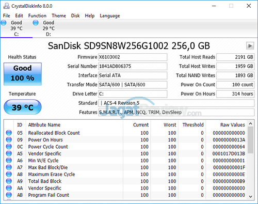This screenshot has width=258, height=204.
Task: Click status orb of Min W/E Cycle row
Action: [x=9, y=160]
